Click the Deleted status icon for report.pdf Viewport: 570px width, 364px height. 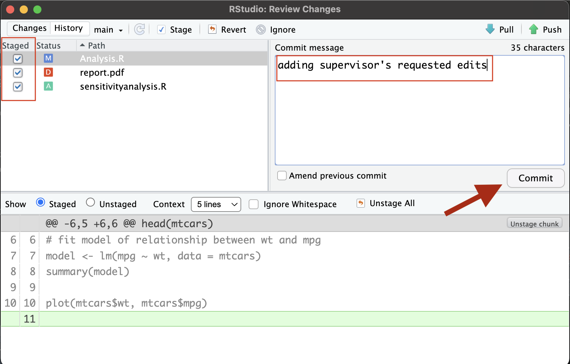[x=49, y=72]
